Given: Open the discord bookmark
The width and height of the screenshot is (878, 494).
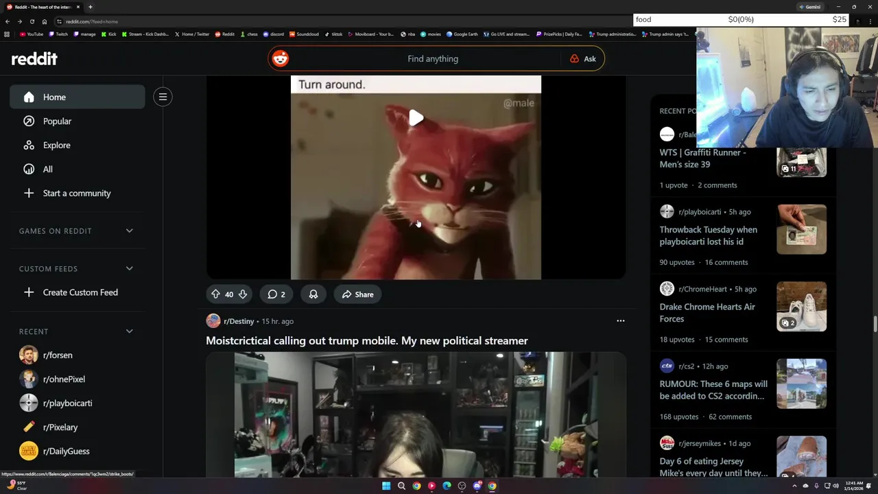Looking at the screenshot, I should tap(274, 34).
